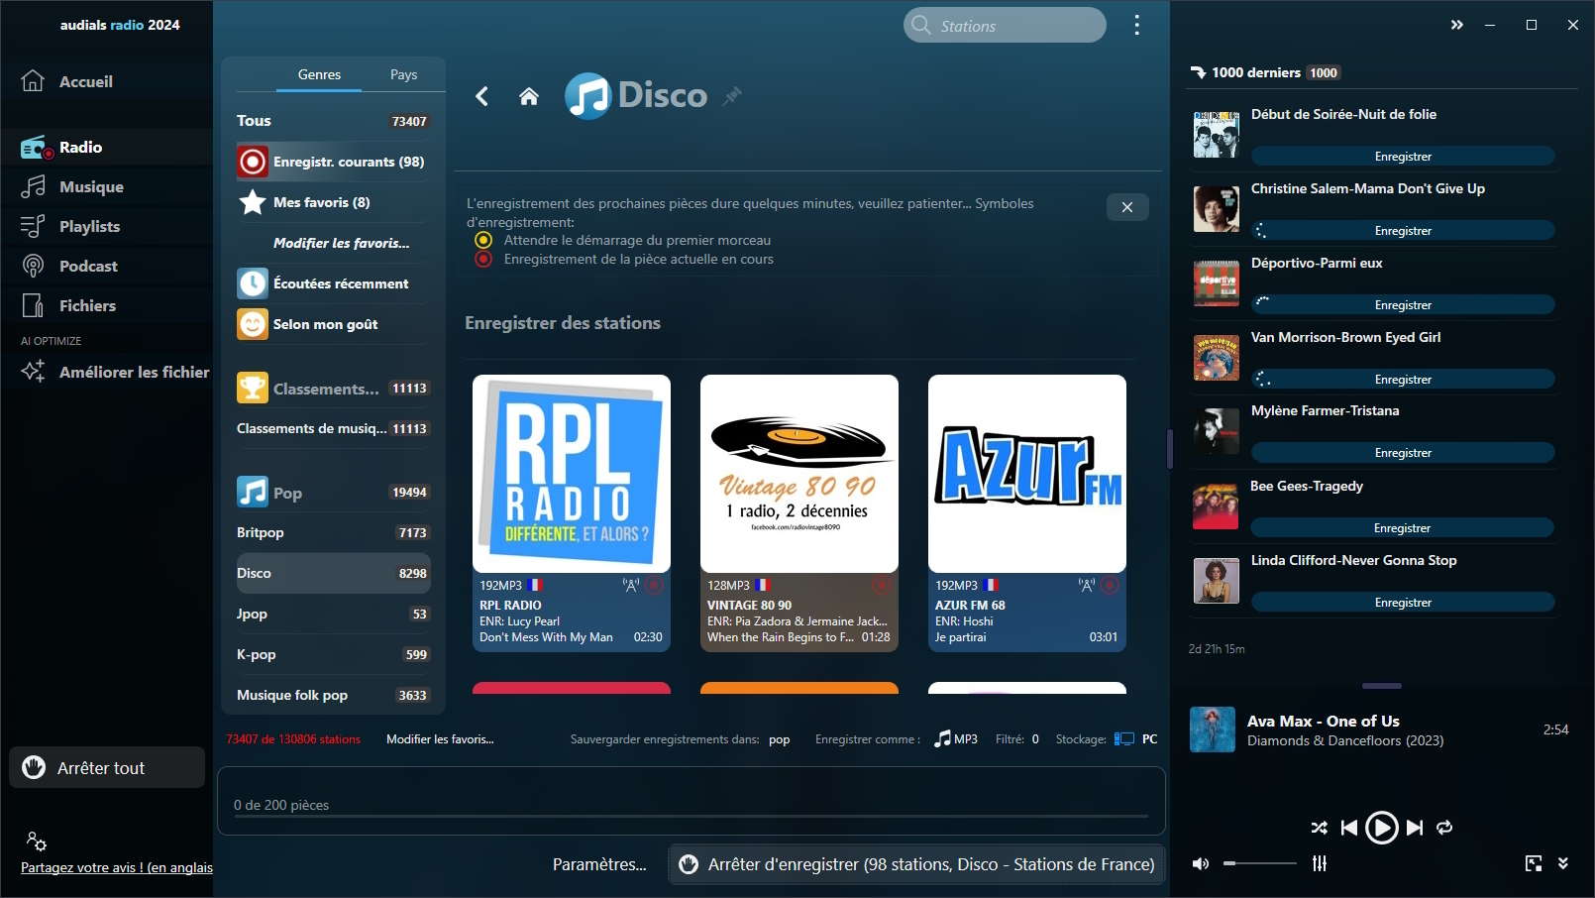Change Stockage PC storage location
The image size is (1595, 898).
click(x=1135, y=739)
